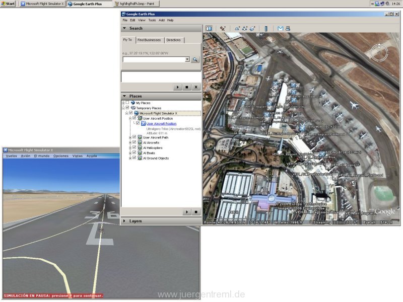Click the system tray clock showing 14:26
403x302 pixels.
[x=395, y=4]
